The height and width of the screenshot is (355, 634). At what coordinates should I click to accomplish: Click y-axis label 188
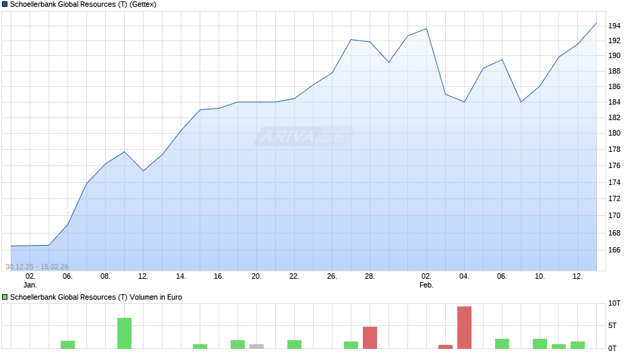tap(614, 72)
